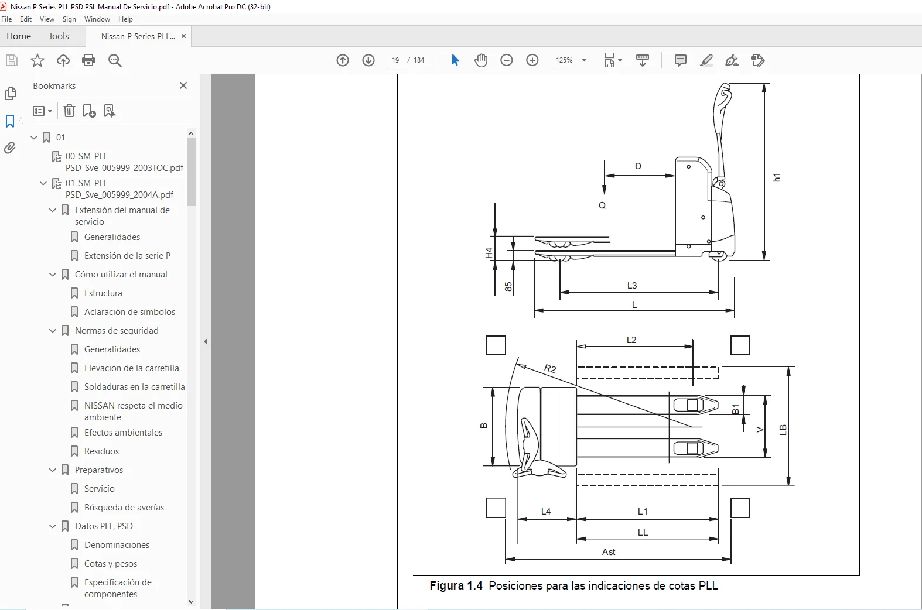The width and height of the screenshot is (922, 610).
Task: Toggle the Bookmarks panel icon
Action: click(10, 121)
